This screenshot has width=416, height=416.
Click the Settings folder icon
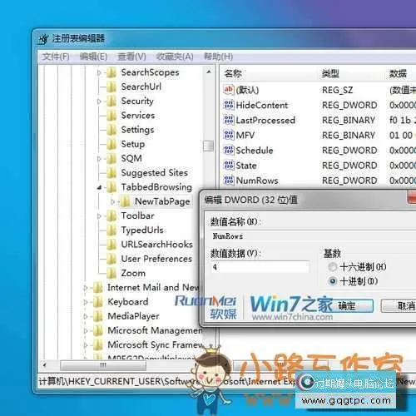(x=111, y=130)
